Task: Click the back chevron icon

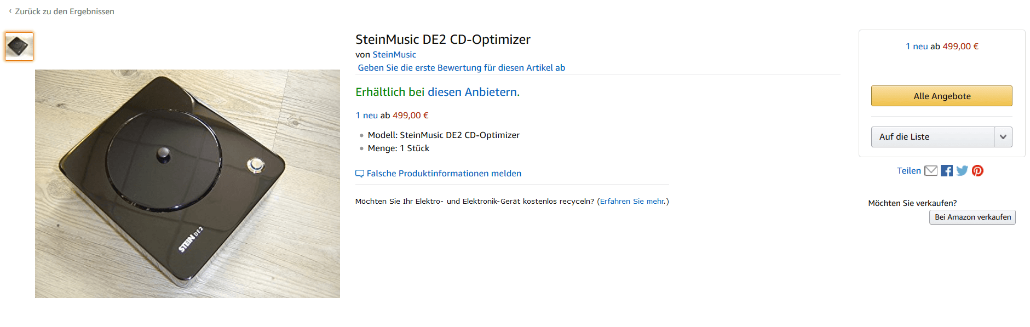Action: tap(10, 11)
